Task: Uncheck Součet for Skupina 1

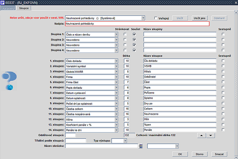Action: click(134, 34)
